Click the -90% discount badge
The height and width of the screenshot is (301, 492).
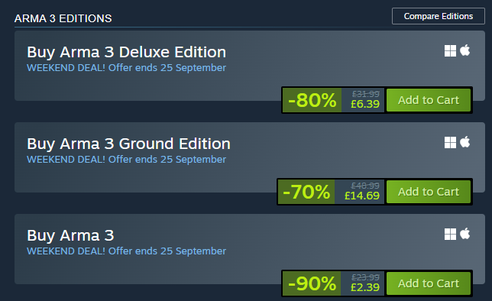point(312,283)
